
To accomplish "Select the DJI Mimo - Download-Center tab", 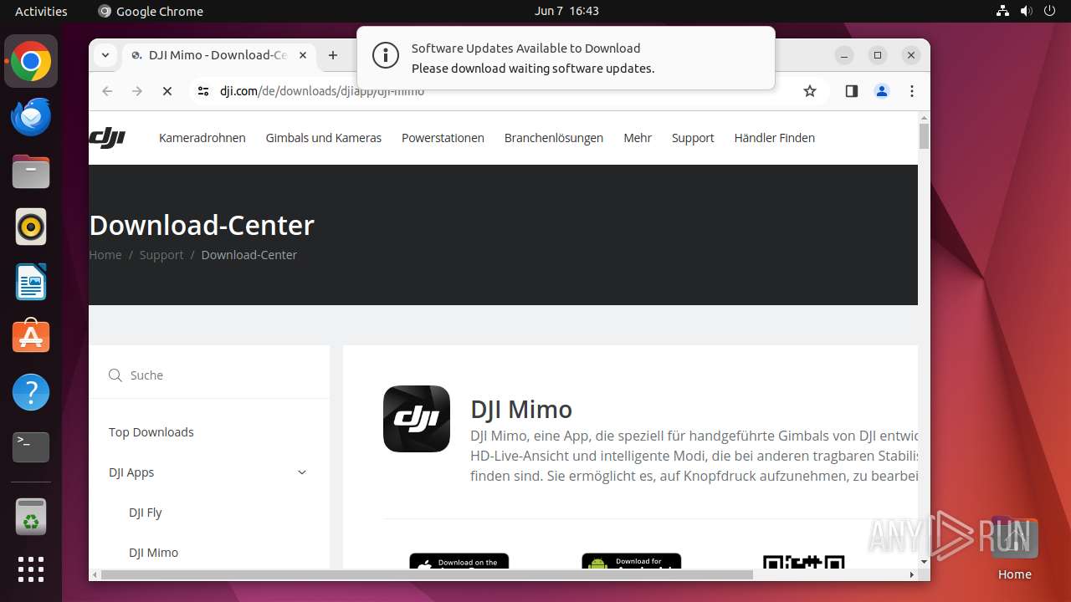I will [218, 55].
